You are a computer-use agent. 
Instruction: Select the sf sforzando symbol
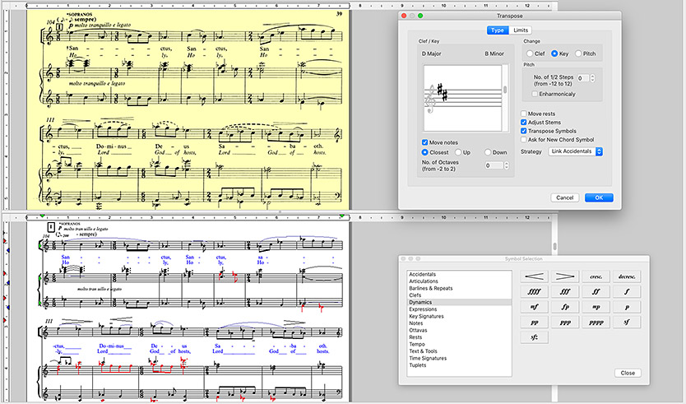627,323
